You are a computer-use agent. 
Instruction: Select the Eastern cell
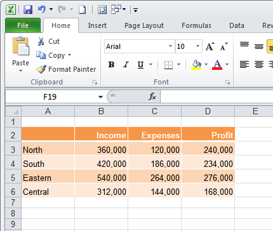(x=48, y=176)
